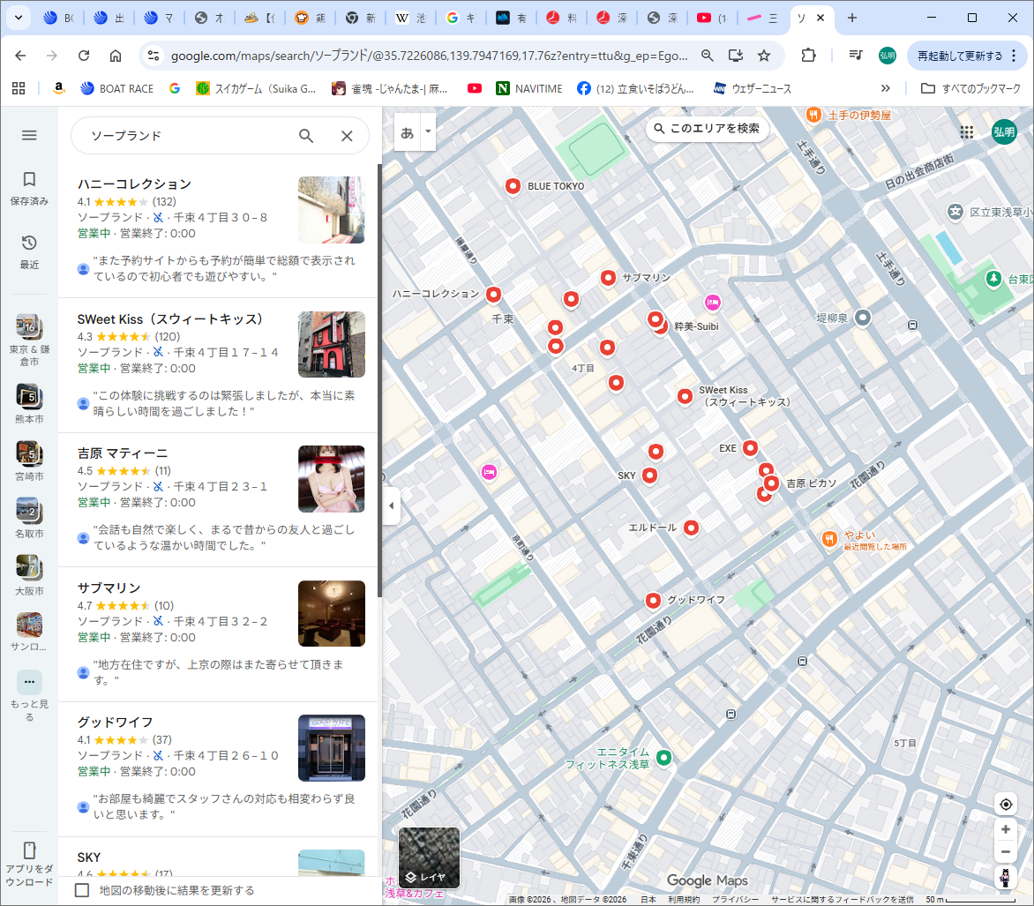Zoom out the map with minus button

[x=1005, y=852]
